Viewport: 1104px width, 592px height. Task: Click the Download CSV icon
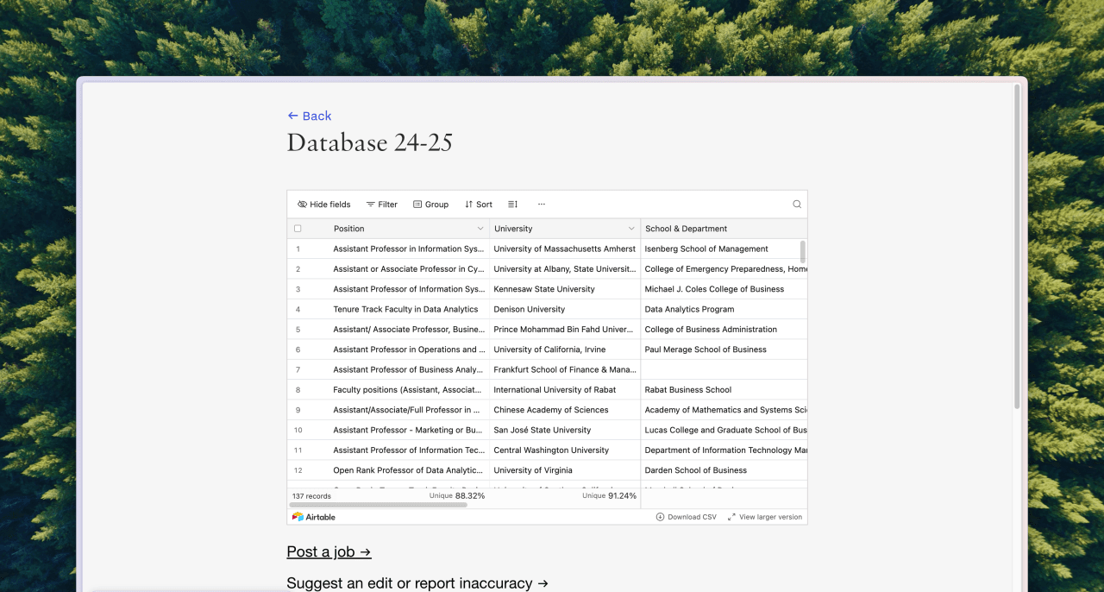tap(660, 517)
